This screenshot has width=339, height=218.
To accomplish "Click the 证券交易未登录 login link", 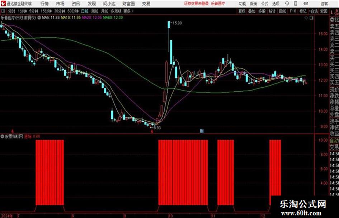I will [x=196, y=4].
